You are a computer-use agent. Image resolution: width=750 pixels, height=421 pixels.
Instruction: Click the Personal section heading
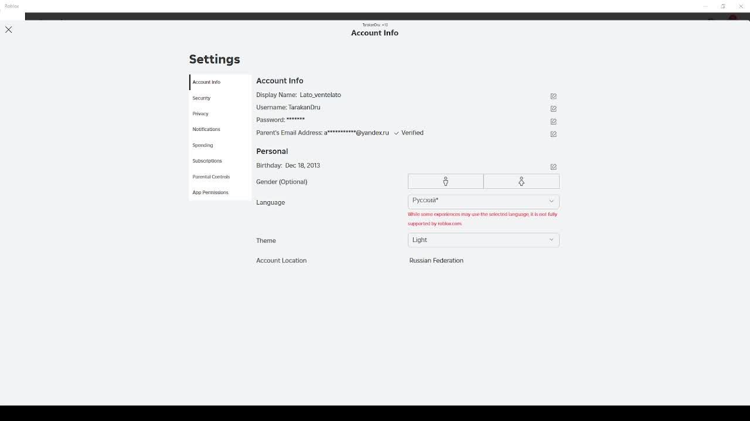272,151
